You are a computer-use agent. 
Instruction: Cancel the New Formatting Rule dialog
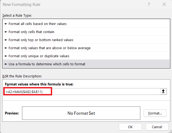tap(157, 127)
